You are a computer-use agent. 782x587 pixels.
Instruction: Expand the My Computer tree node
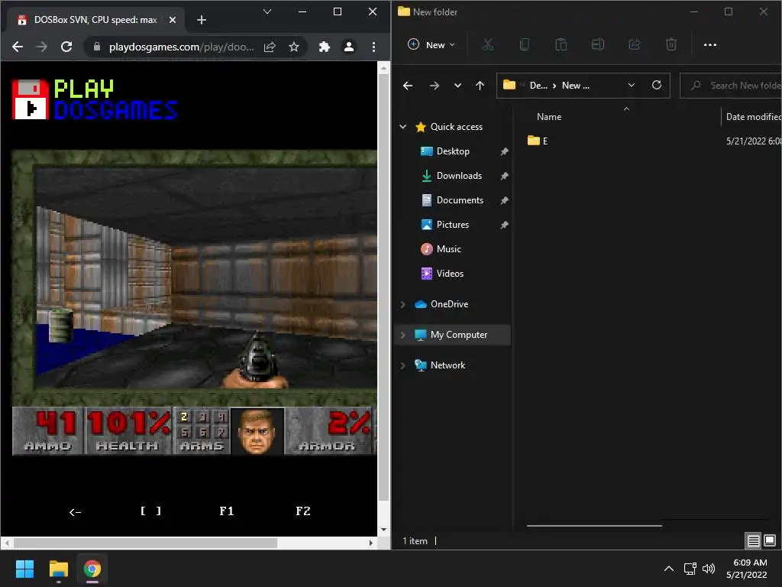(x=403, y=335)
